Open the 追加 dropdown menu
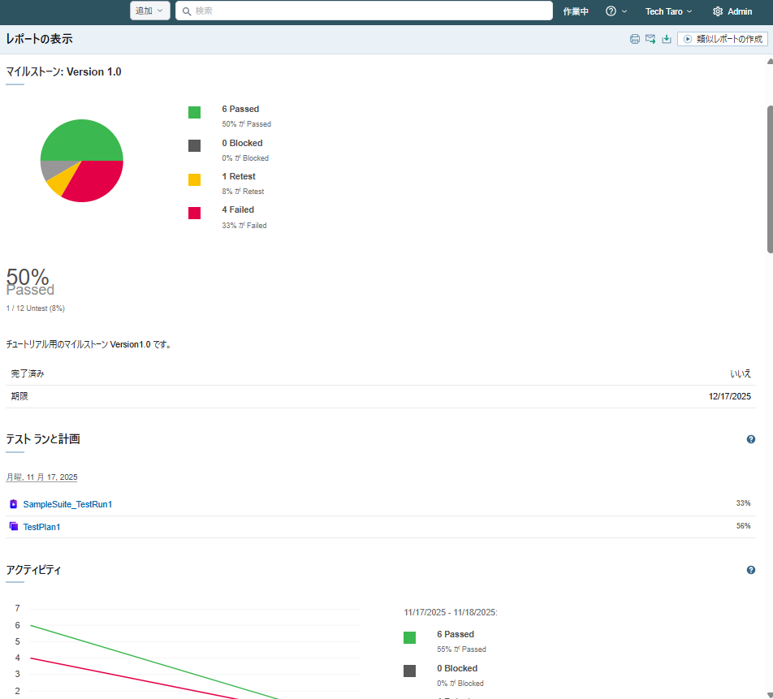Screen dimensions: 773x699 coord(149,11)
